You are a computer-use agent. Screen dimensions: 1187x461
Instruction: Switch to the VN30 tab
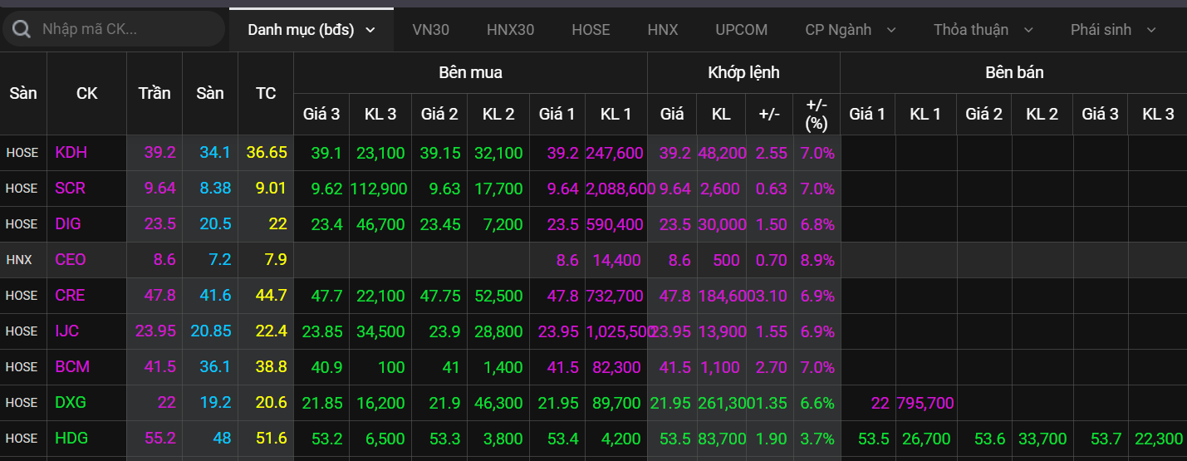430,30
